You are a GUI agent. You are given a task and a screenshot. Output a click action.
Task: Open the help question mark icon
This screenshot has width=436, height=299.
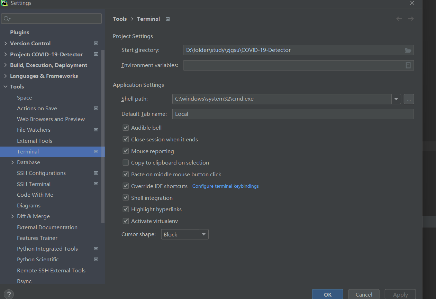(x=9, y=295)
